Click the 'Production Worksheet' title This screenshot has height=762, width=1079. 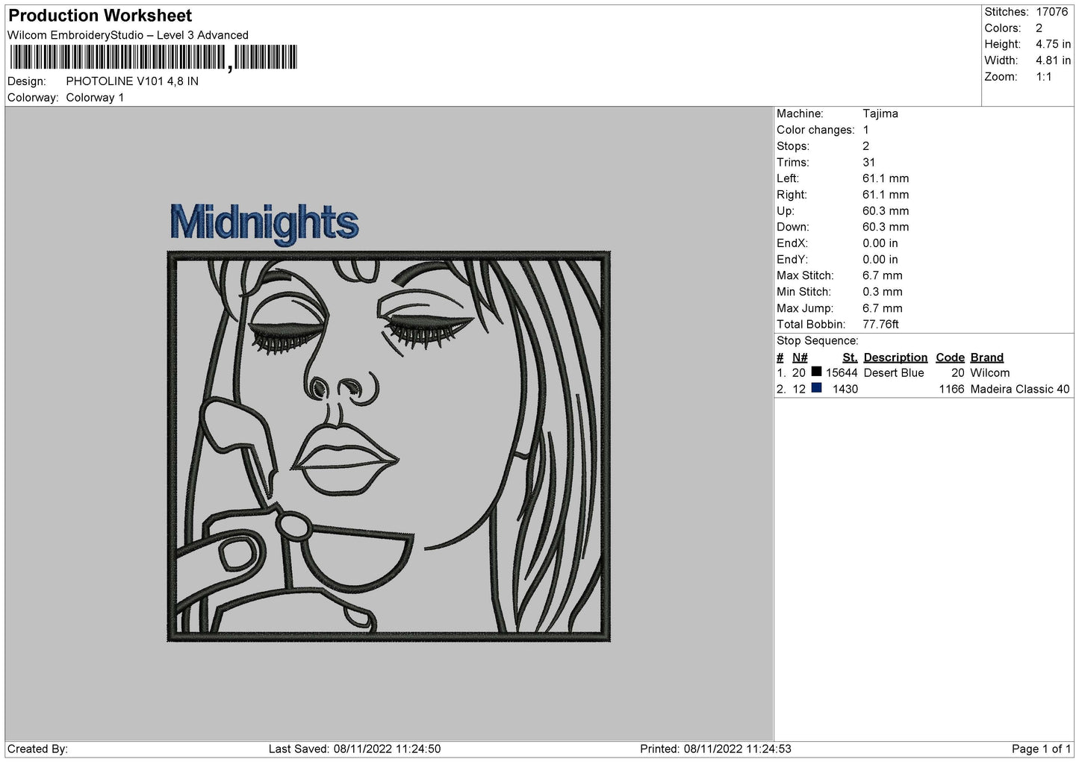pyautogui.click(x=100, y=16)
